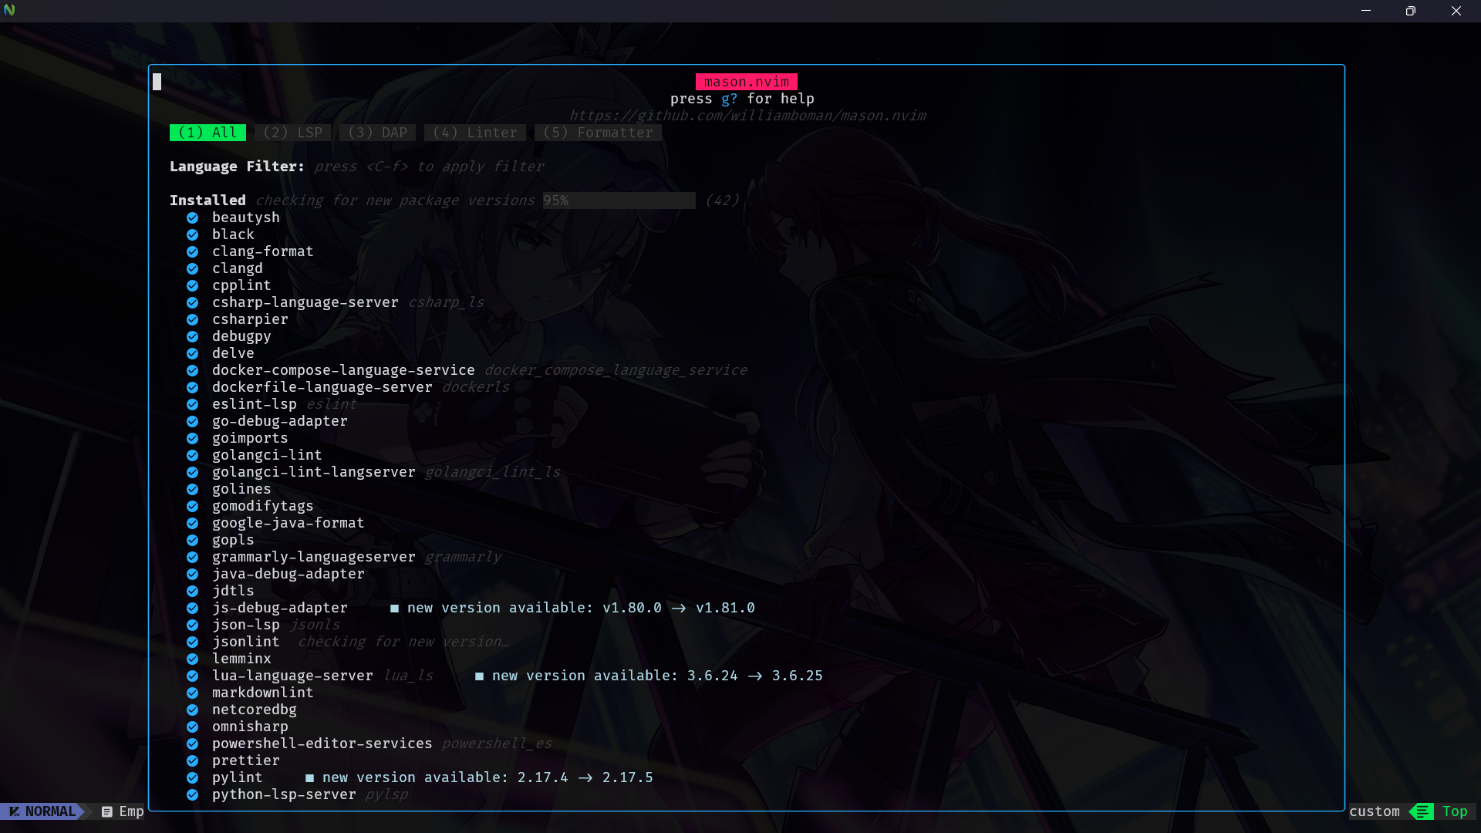This screenshot has height=833, width=1481.
Task: Click the checkmark beside prettier
Action: coord(192,760)
